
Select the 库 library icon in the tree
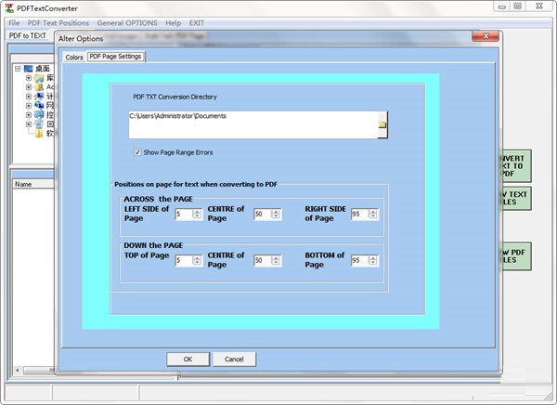[x=39, y=77]
